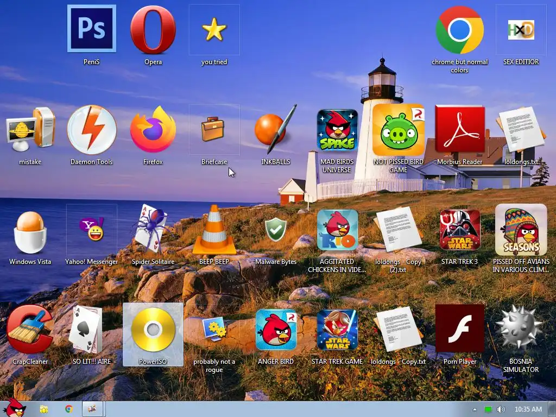Switch to the running app taskbar button

click(93, 409)
